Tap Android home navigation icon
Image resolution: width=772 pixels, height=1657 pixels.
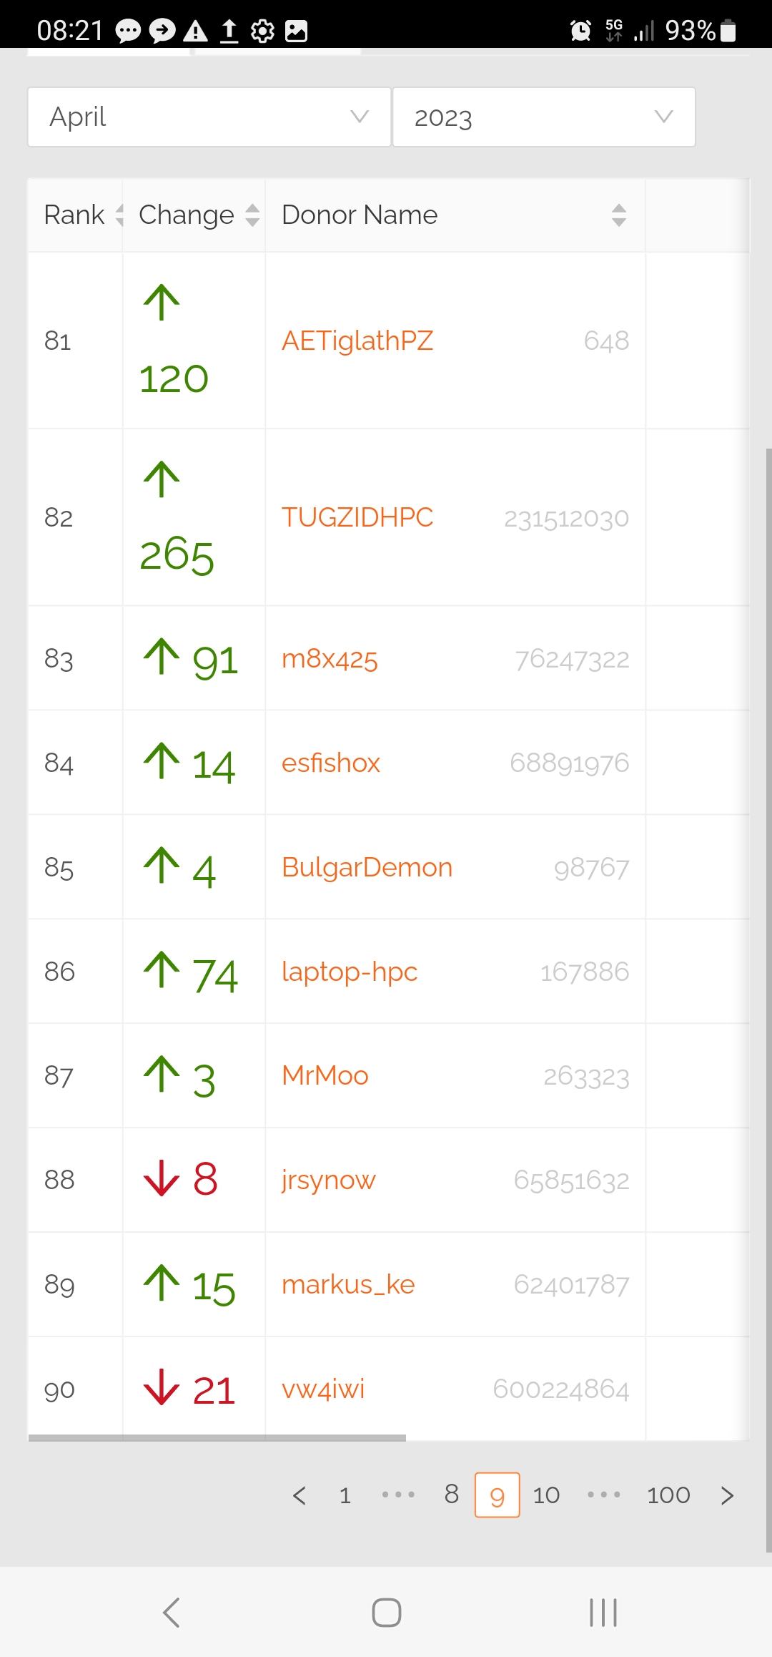point(387,1613)
